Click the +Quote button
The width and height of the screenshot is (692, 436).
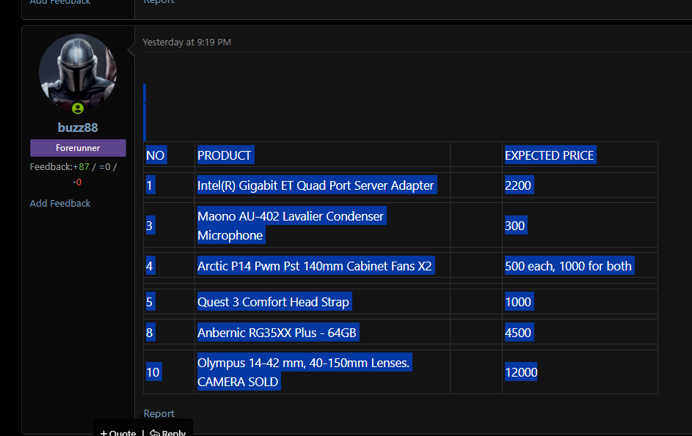point(118,432)
